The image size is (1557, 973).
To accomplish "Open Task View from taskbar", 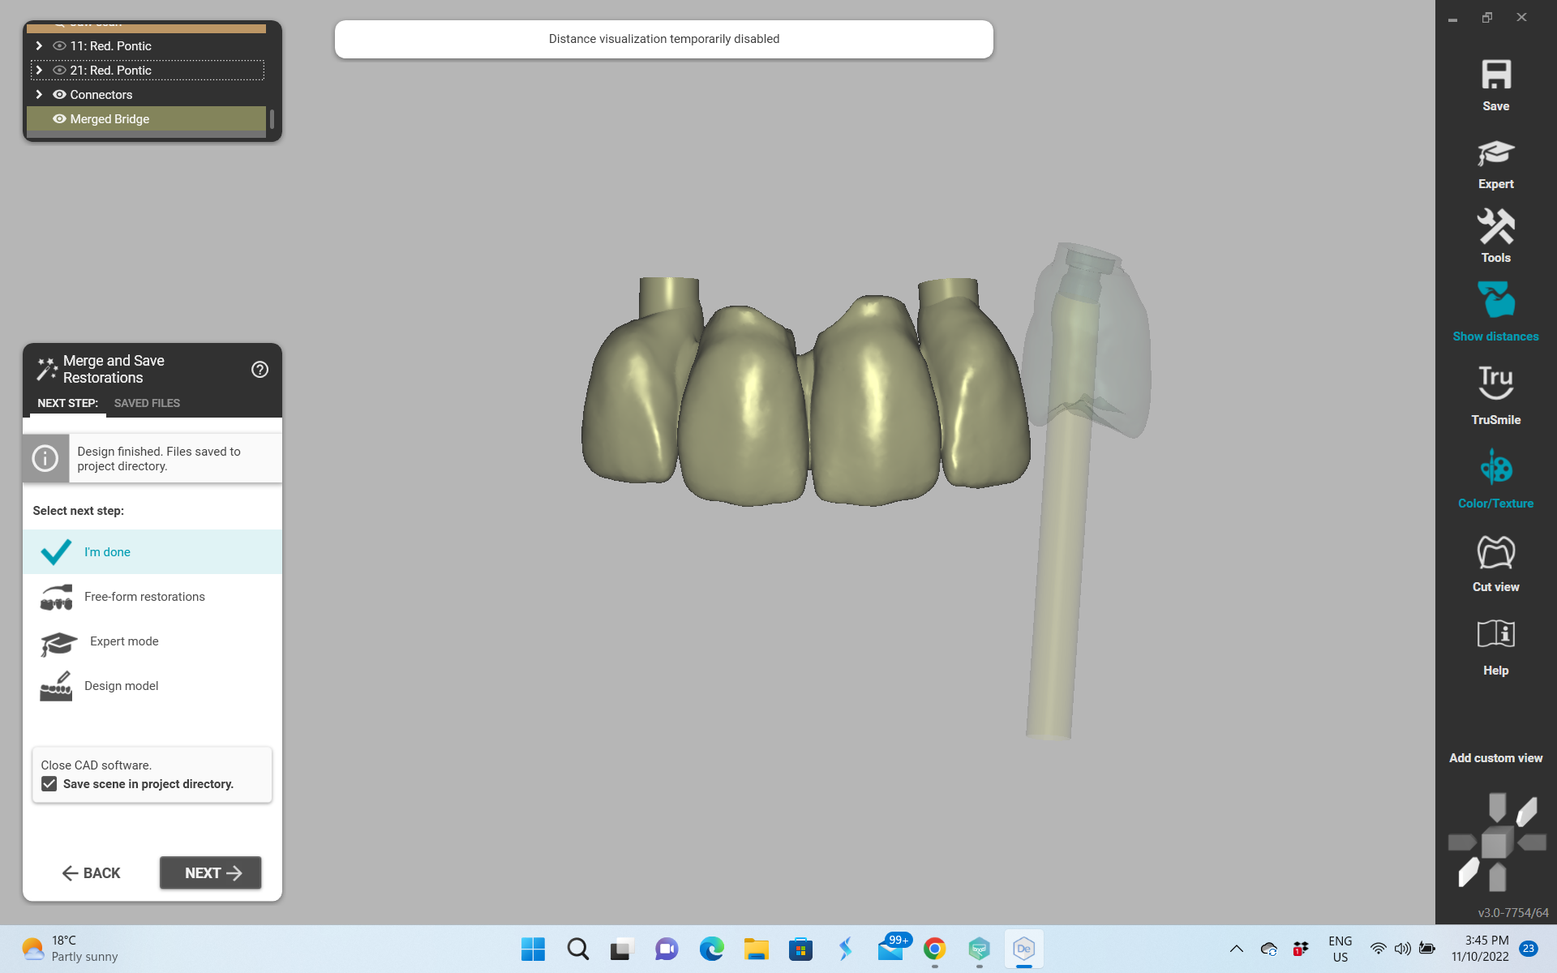I will tap(622, 949).
